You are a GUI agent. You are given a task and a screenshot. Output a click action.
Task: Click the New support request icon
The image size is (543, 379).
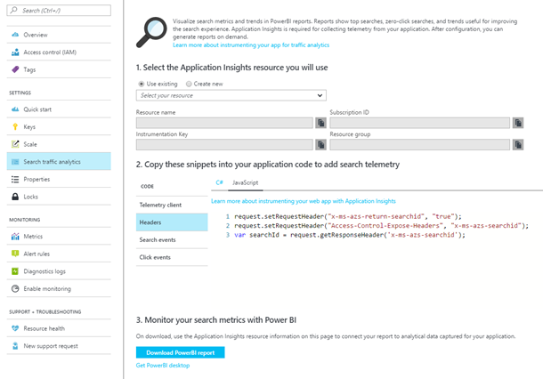click(15, 346)
